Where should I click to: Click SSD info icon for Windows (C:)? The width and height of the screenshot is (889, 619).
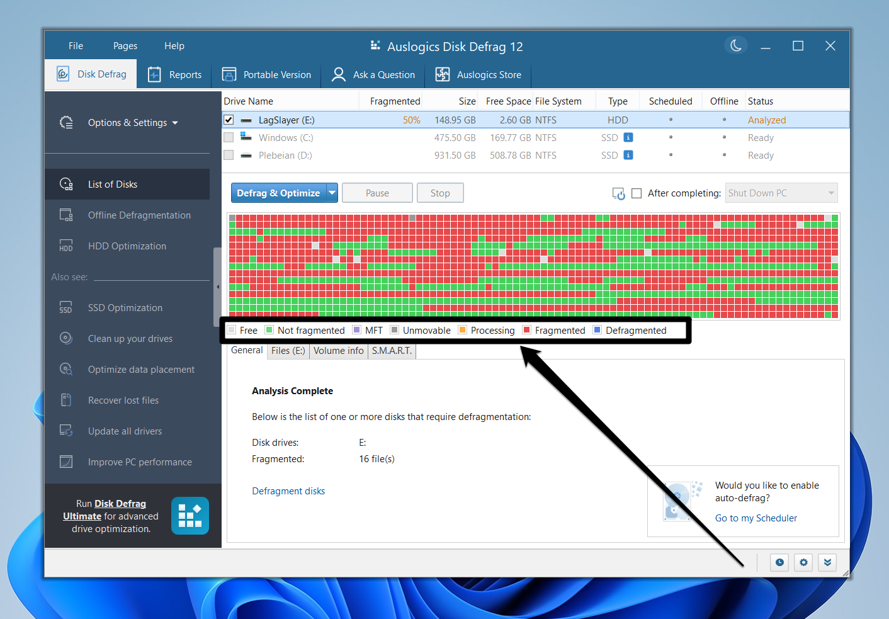(x=628, y=137)
